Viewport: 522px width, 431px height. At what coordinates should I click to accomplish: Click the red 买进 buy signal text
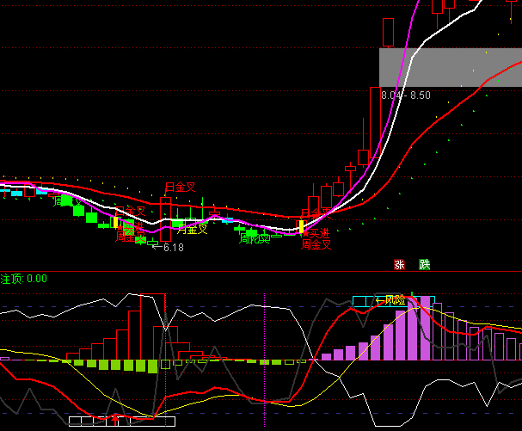click(x=318, y=233)
